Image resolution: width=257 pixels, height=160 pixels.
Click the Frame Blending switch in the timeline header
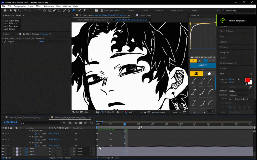[x=81, y=123]
